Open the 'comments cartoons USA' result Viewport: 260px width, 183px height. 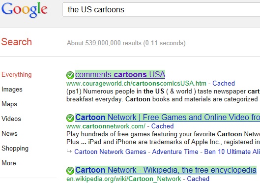coord(120,74)
